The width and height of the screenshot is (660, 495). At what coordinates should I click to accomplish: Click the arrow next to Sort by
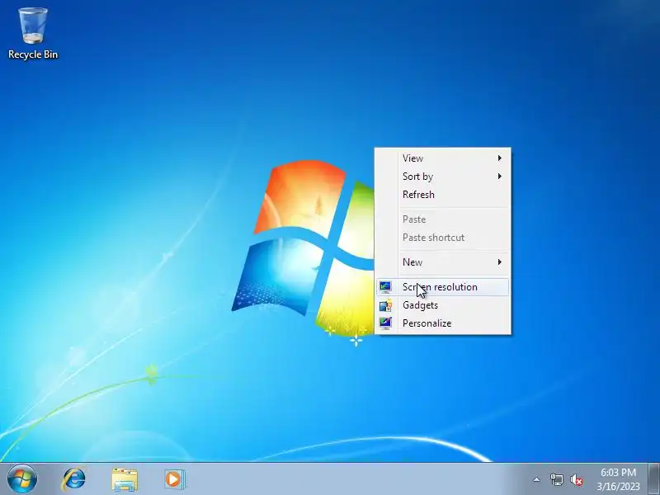(500, 177)
